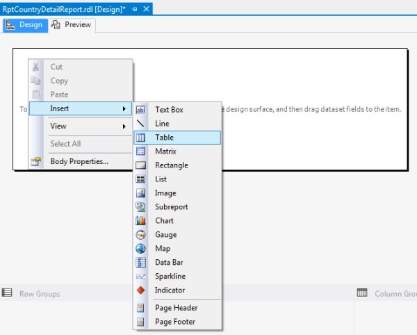The width and height of the screenshot is (417, 335).
Task: Expand the Insert submenu arrow
Action: click(124, 108)
